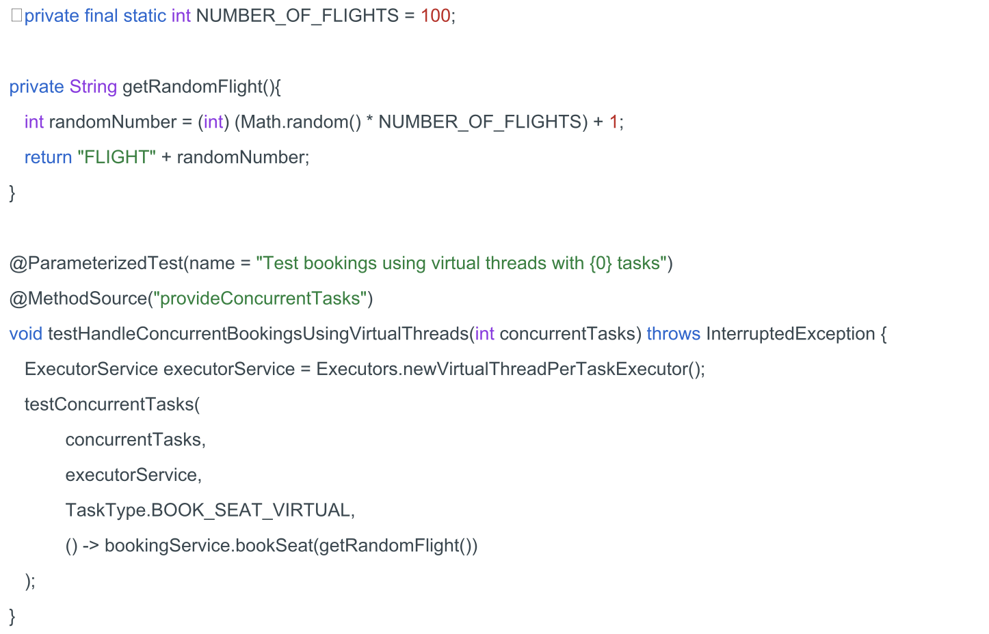This screenshot has height=634, width=989.
Task: Click the constant name NUMBER_OF_FLIGHTS in the declaration
Action: (x=298, y=16)
